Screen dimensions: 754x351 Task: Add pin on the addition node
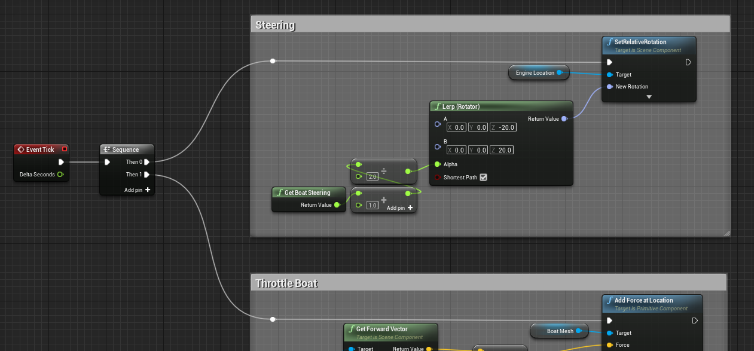[x=400, y=208]
